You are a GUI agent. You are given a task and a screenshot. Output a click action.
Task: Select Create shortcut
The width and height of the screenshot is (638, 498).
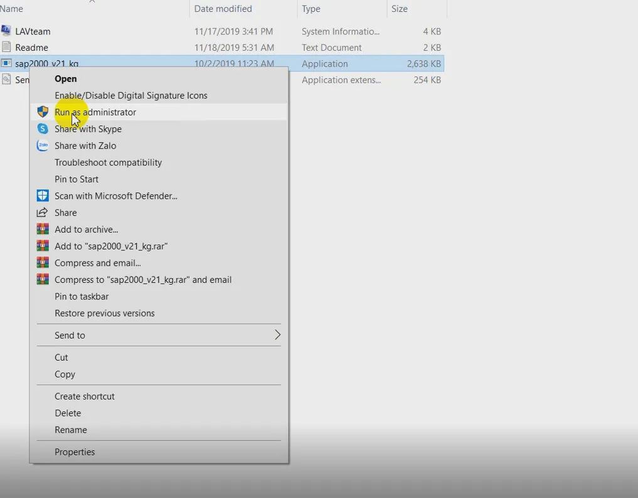click(85, 396)
